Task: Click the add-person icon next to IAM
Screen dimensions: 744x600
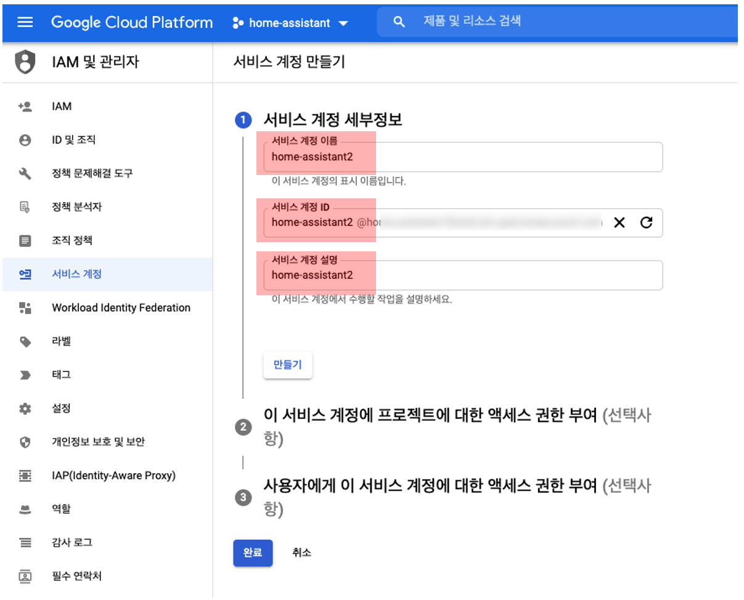Action: tap(25, 107)
